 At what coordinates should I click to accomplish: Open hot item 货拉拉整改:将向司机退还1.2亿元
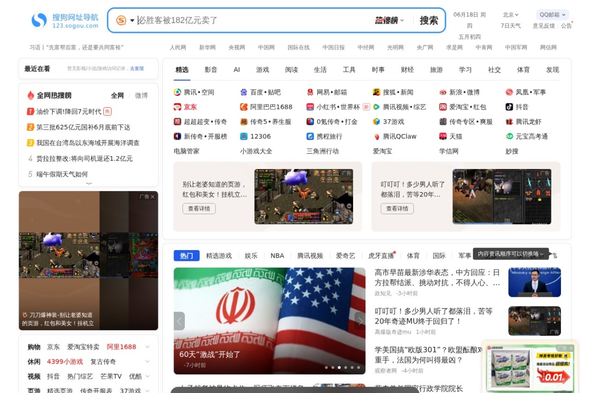coord(84,159)
